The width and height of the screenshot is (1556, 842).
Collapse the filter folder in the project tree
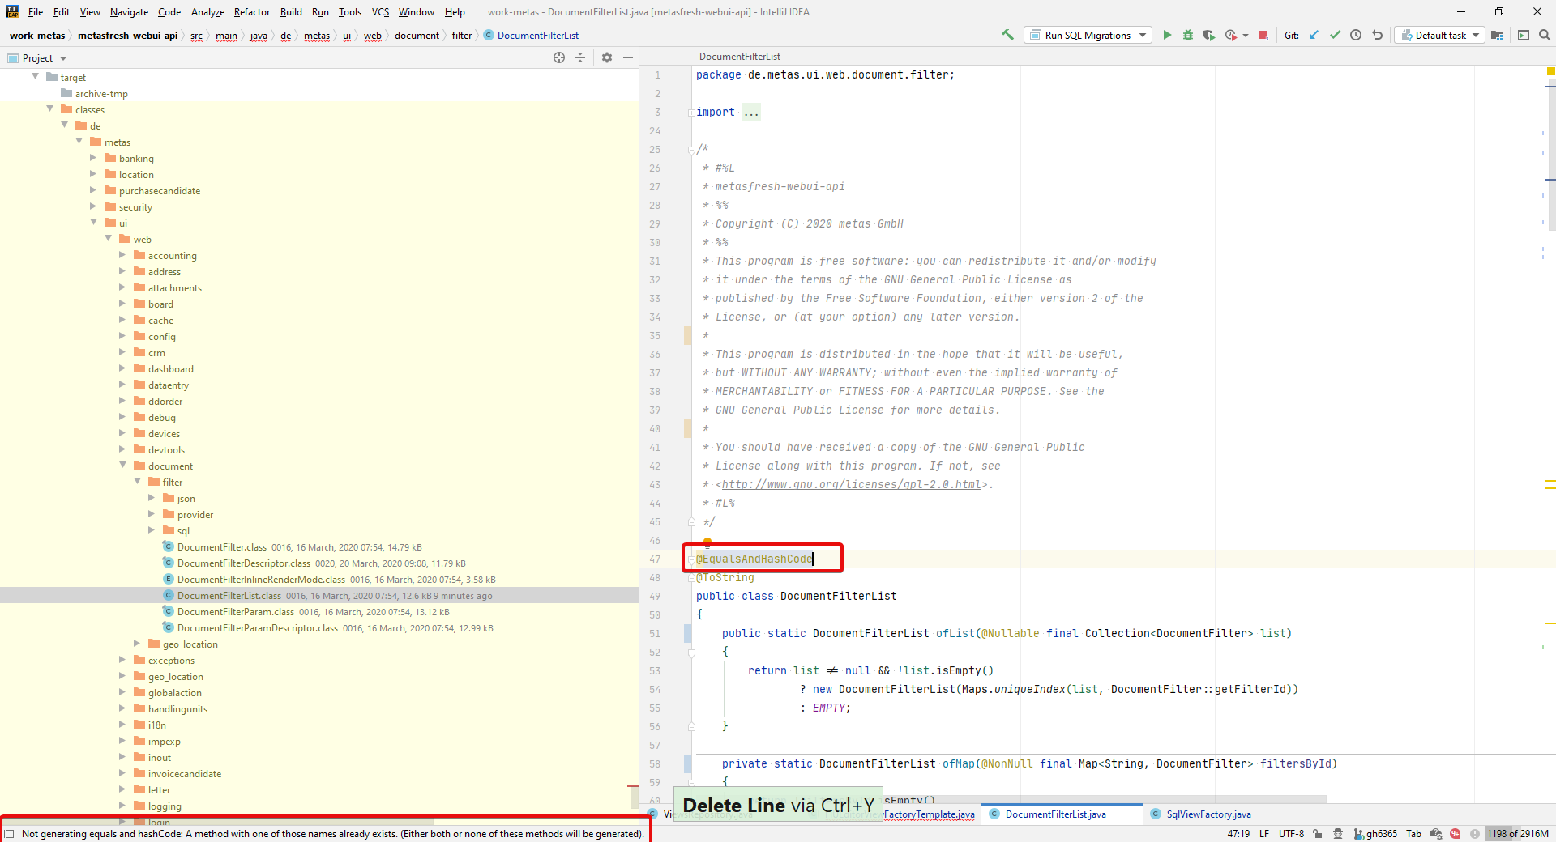coord(138,482)
